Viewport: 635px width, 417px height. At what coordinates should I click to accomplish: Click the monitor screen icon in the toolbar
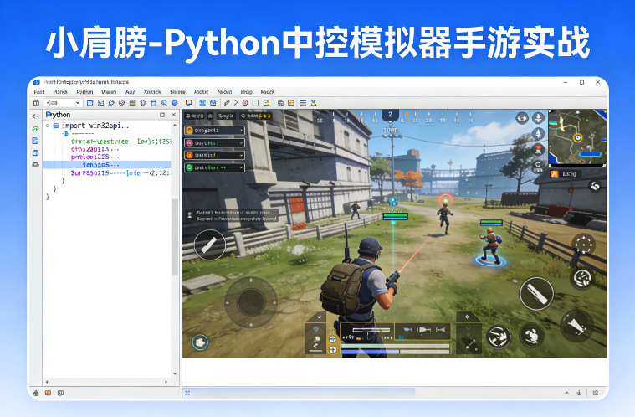click(x=188, y=103)
